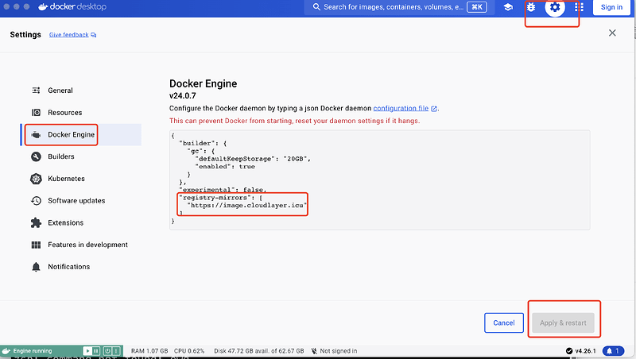Open Notifications settings section

click(81, 267)
